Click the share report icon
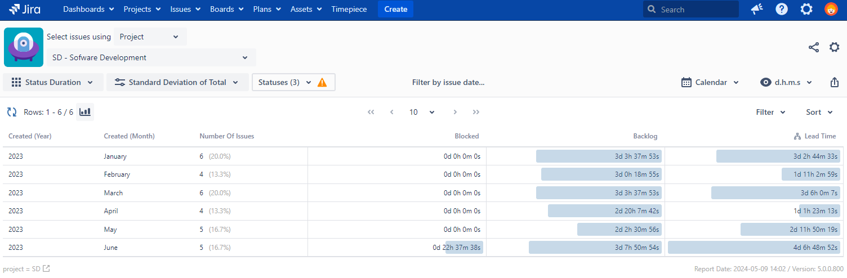 tap(813, 47)
